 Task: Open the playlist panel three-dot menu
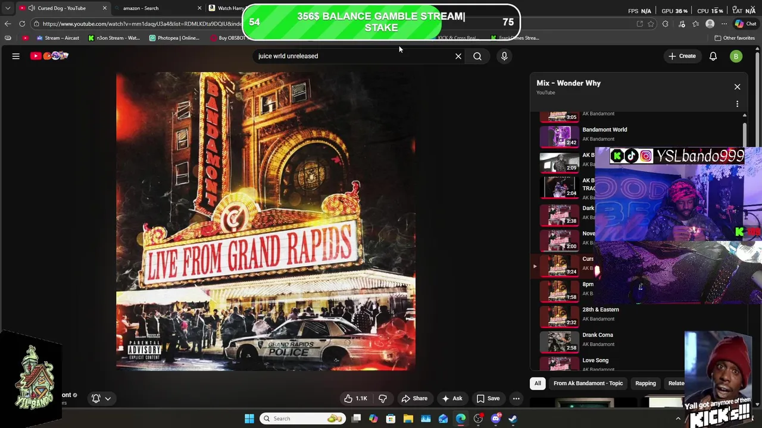(x=737, y=104)
